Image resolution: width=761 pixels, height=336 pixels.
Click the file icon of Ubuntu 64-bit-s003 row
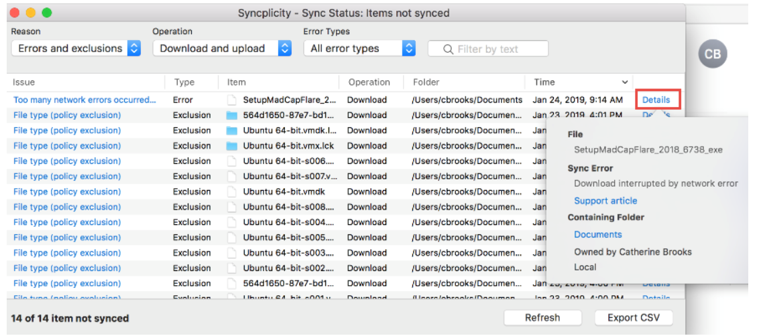coord(231,253)
